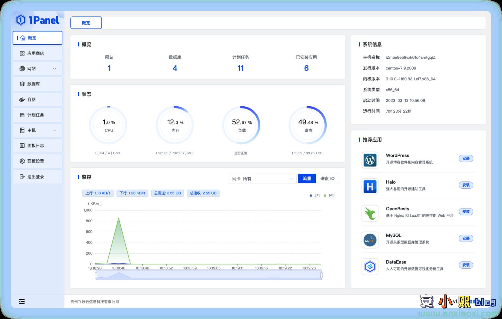Install MySQL with 安装 button
The height and width of the screenshot is (319, 502).
point(466,238)
